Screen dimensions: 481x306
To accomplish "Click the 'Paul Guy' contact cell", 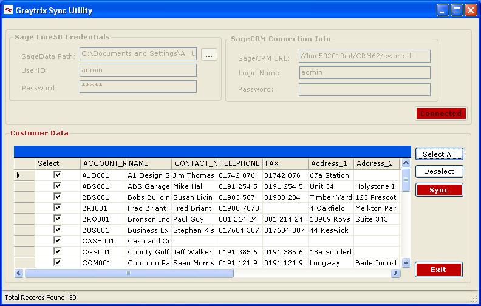I will pos(194,219).
